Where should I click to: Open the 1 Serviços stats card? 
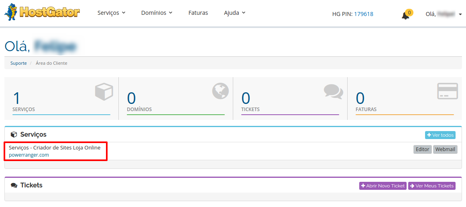pos(61,98)
